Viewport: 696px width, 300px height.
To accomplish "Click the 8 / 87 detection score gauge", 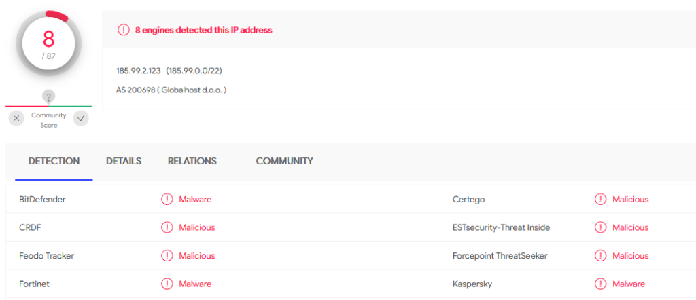I will pyautogui.click(x=49, y=43).
